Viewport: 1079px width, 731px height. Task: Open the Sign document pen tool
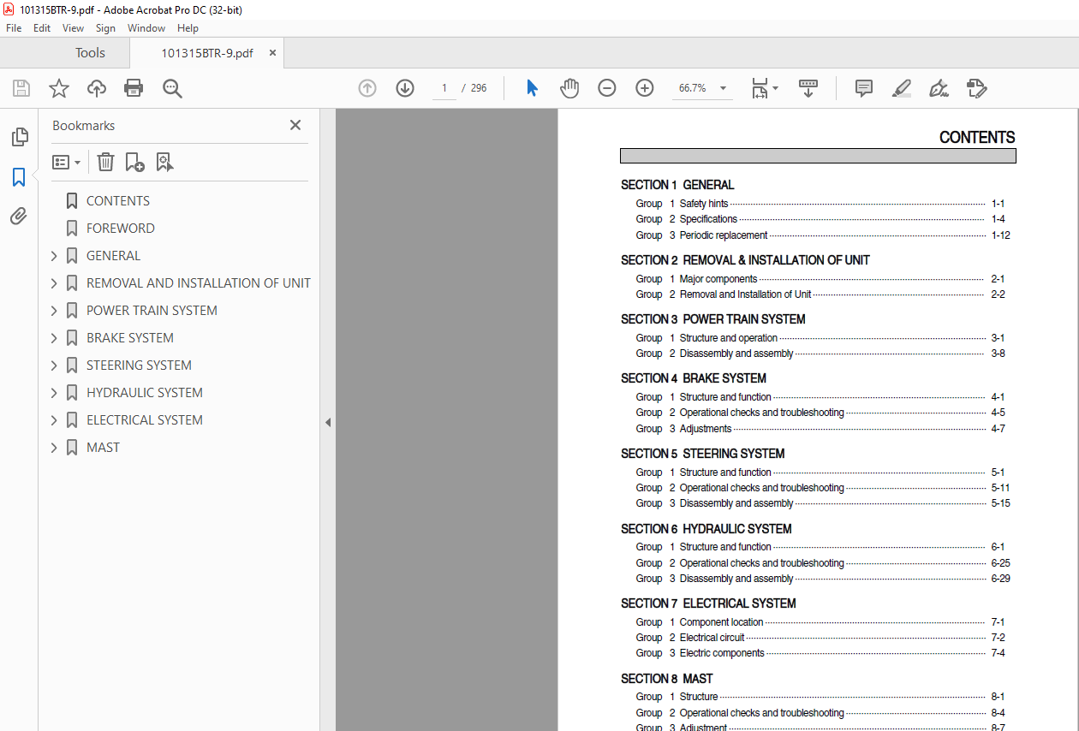click(x=939, y=88)
